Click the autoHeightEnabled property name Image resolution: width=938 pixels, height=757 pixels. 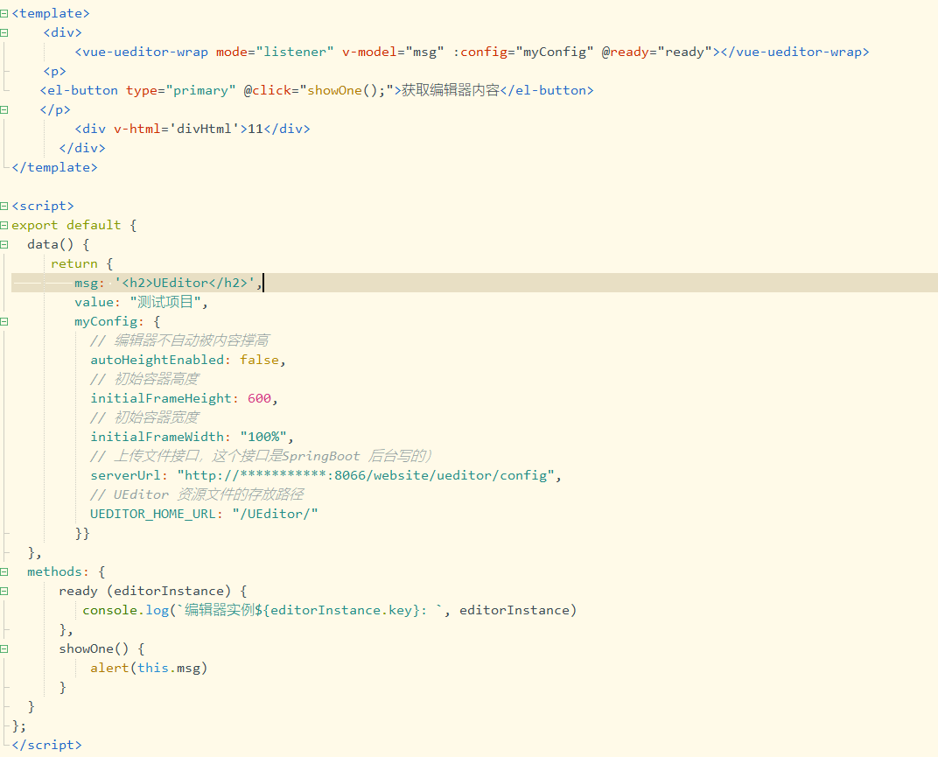(x=157, y=360)
